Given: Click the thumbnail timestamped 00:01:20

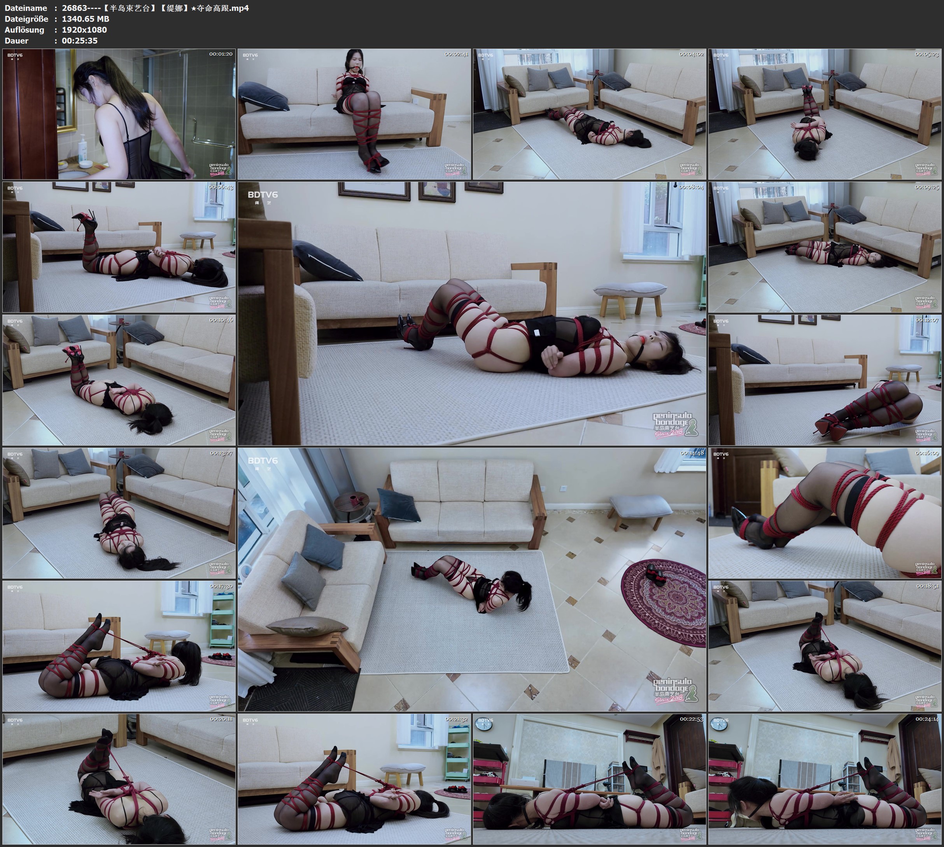Looking at the screenshot, I should (119, 114).
